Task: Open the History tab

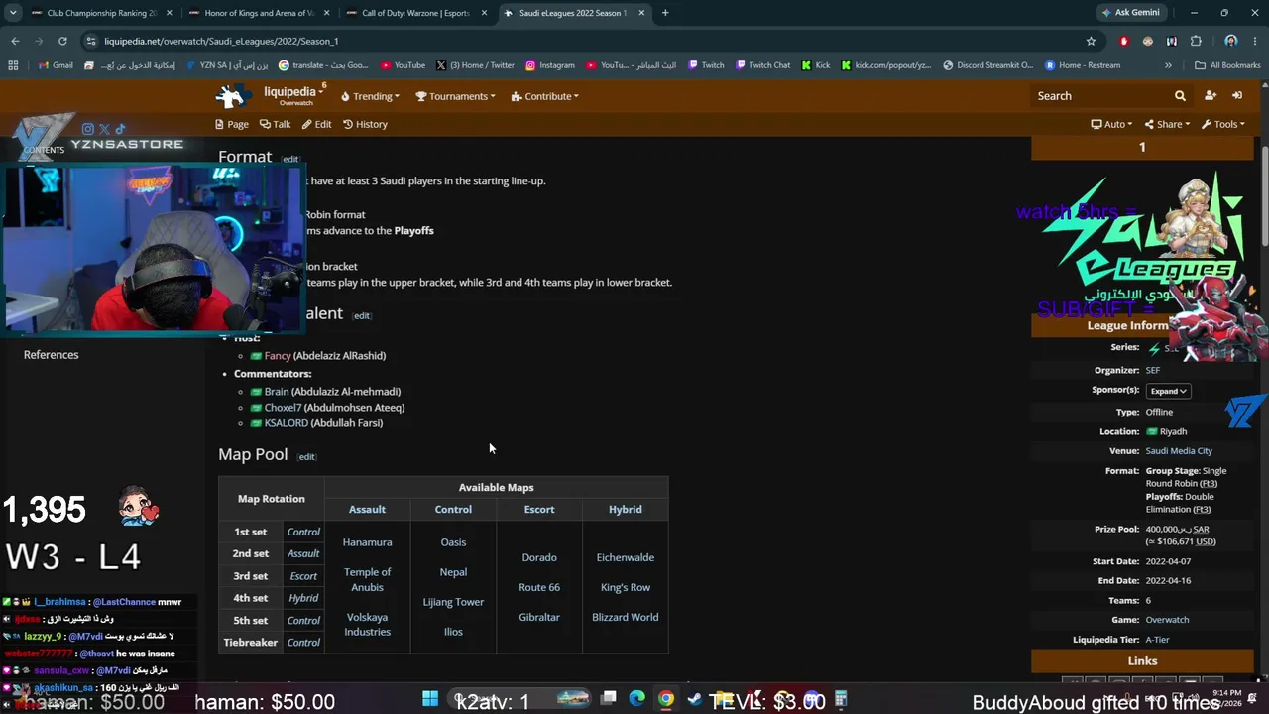Action: coord(366,124)
